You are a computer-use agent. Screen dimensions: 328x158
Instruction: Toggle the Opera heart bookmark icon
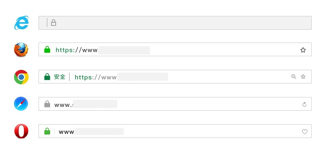[x=305, y=132]
